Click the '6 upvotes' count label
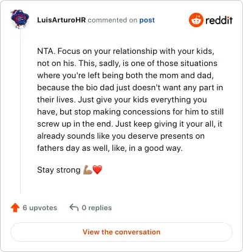Screen dimensions: 243x252 coord(39,208)
